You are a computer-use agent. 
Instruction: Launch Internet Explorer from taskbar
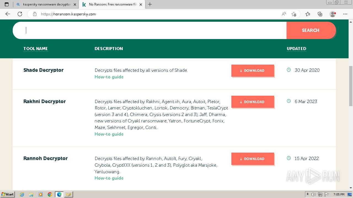coord(22,194)
